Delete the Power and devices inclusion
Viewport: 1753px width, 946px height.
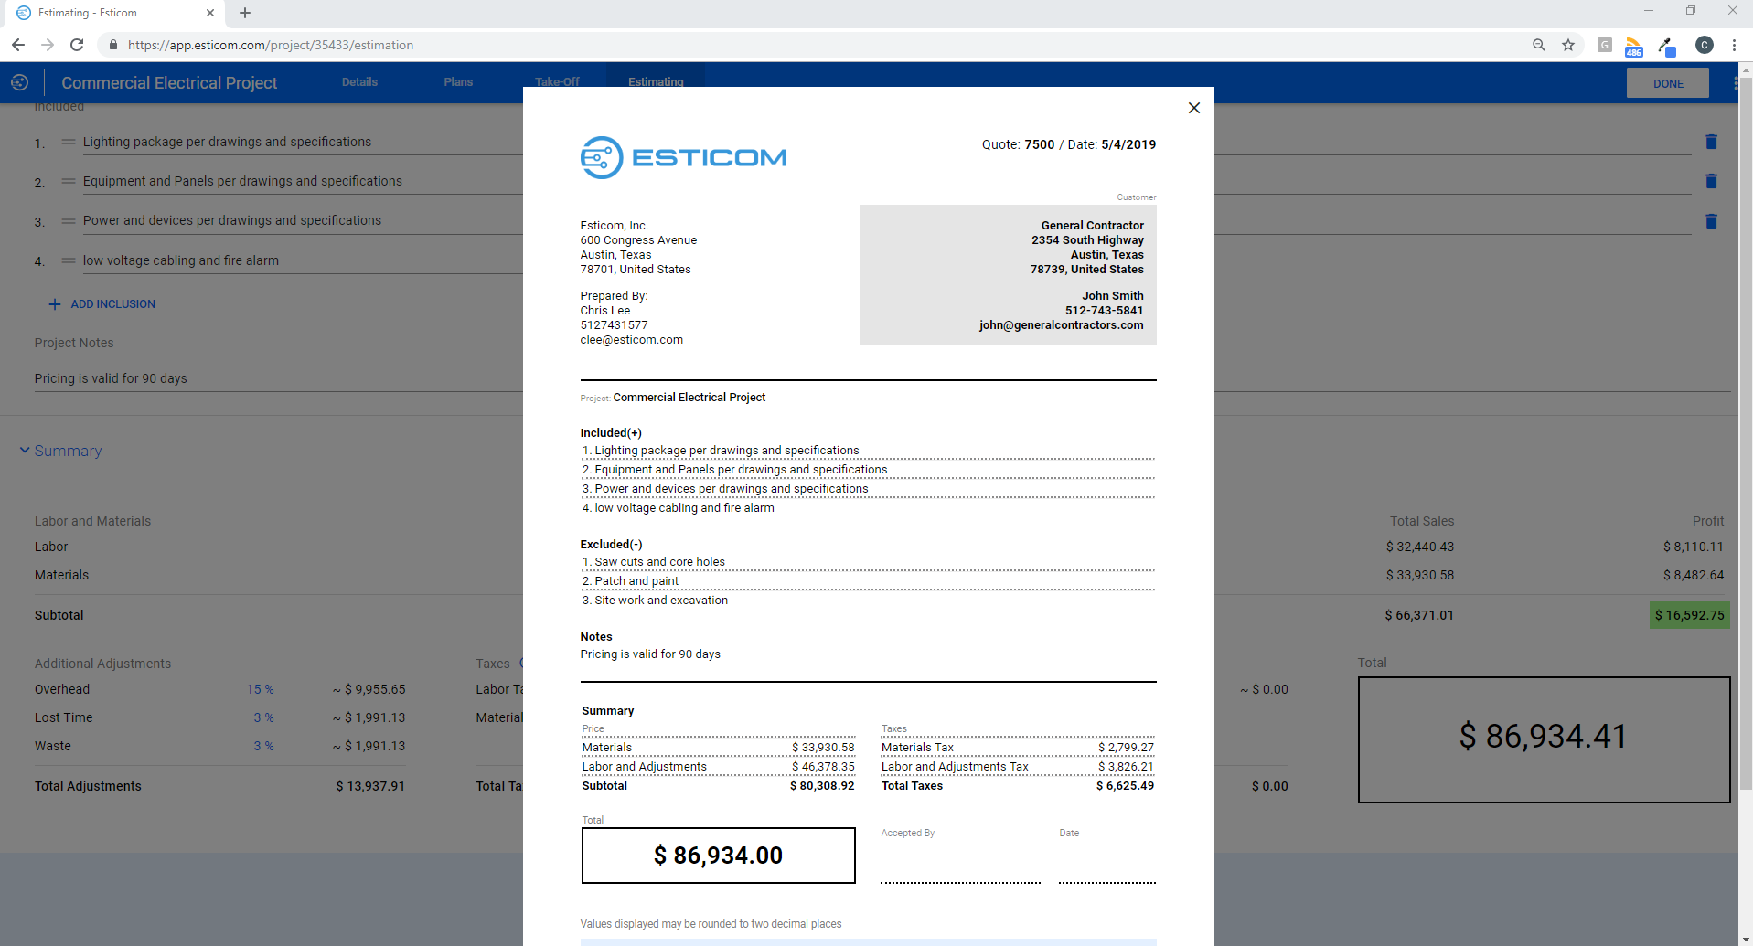1711,220
